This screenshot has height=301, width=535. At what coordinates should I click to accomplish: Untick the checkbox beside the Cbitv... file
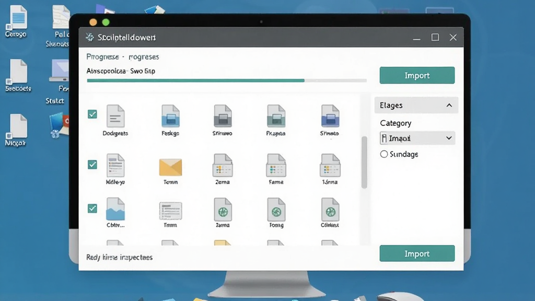(x=92, y=208)
